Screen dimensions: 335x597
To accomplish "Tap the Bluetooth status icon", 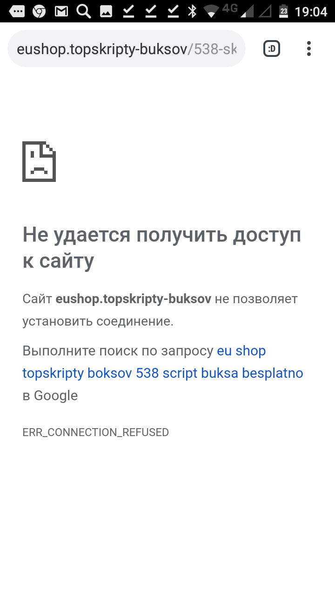I will (x=192, y=11).
